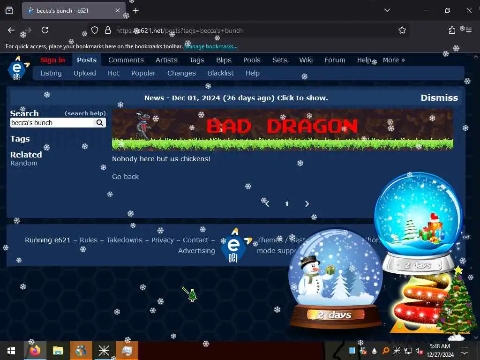480x360 pixels.
Task: Click the Sign in link
Action: click(52, 60)
